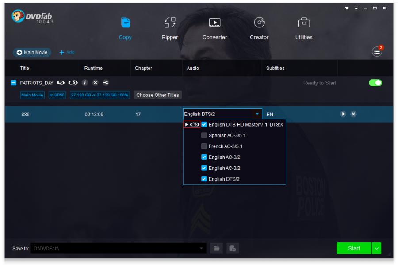The width and height of the screenshot is (398, 265).
Task: Click the PATRIOTS_DAY source name
Action: tap(37, 83)
